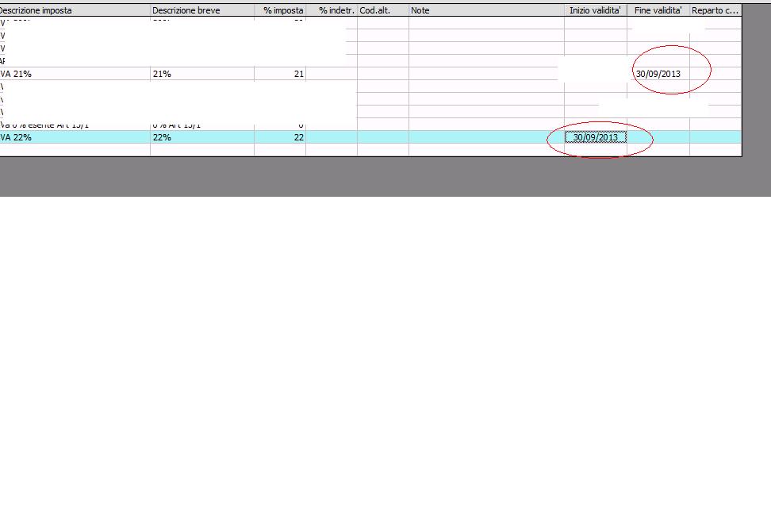Image resolution: width=771 pixels, height=507 pixels.
Task: Click the Fine validita' cell in IVA 22% row
Action: tap(658, 137)
